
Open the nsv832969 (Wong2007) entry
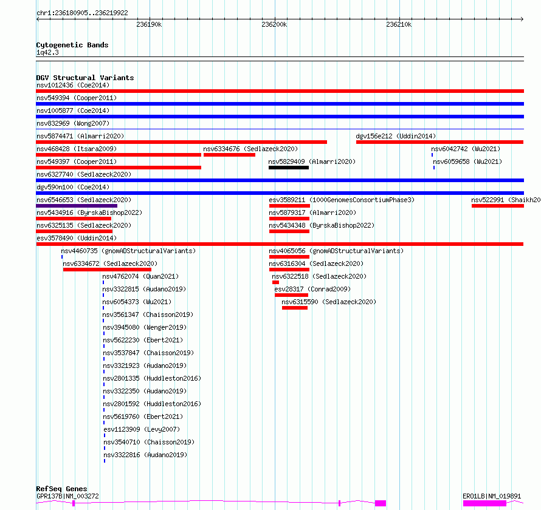point(73,123)
